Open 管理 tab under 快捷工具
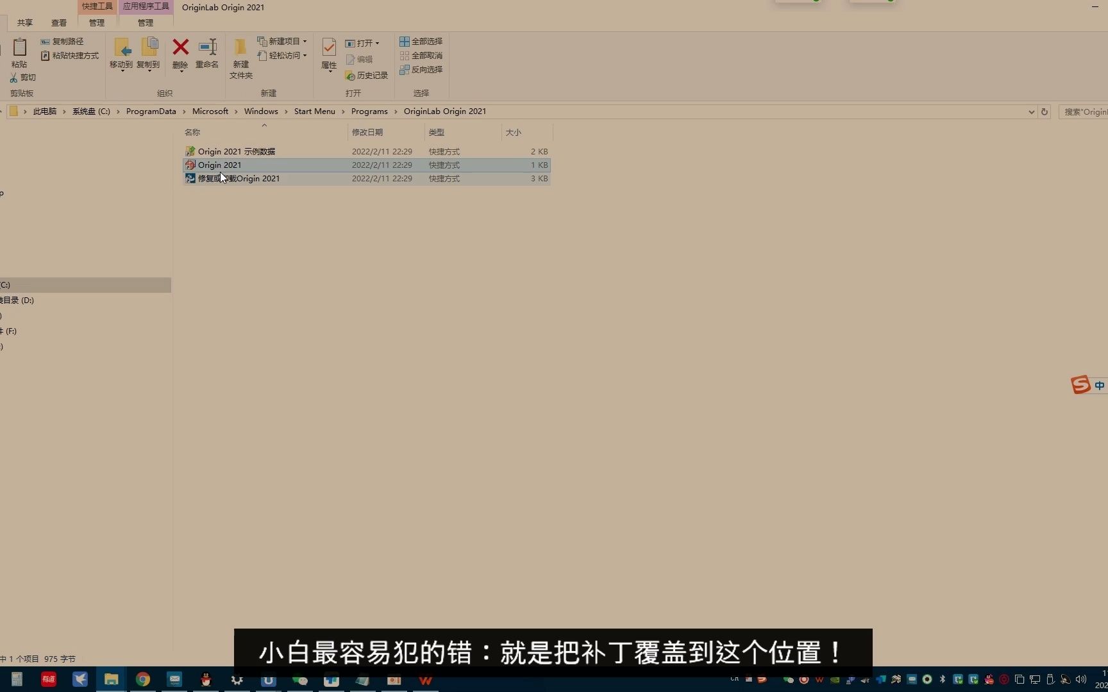 [x=97, y=23]
